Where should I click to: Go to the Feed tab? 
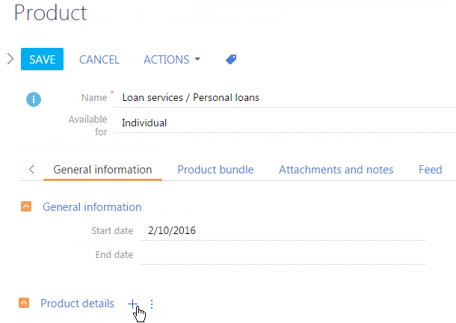click(x=430, y=170)
